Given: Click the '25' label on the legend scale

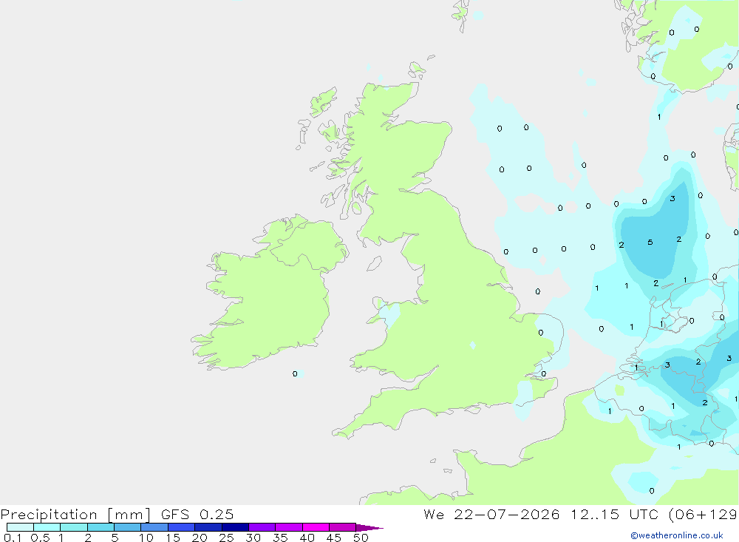Looking at the screenshot, I should (227, 538).
